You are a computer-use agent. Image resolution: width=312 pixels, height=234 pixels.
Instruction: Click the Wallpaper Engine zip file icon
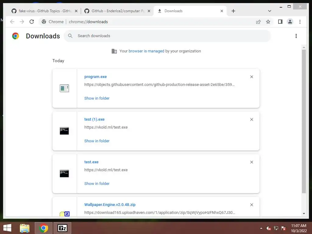tap(65, 214)
